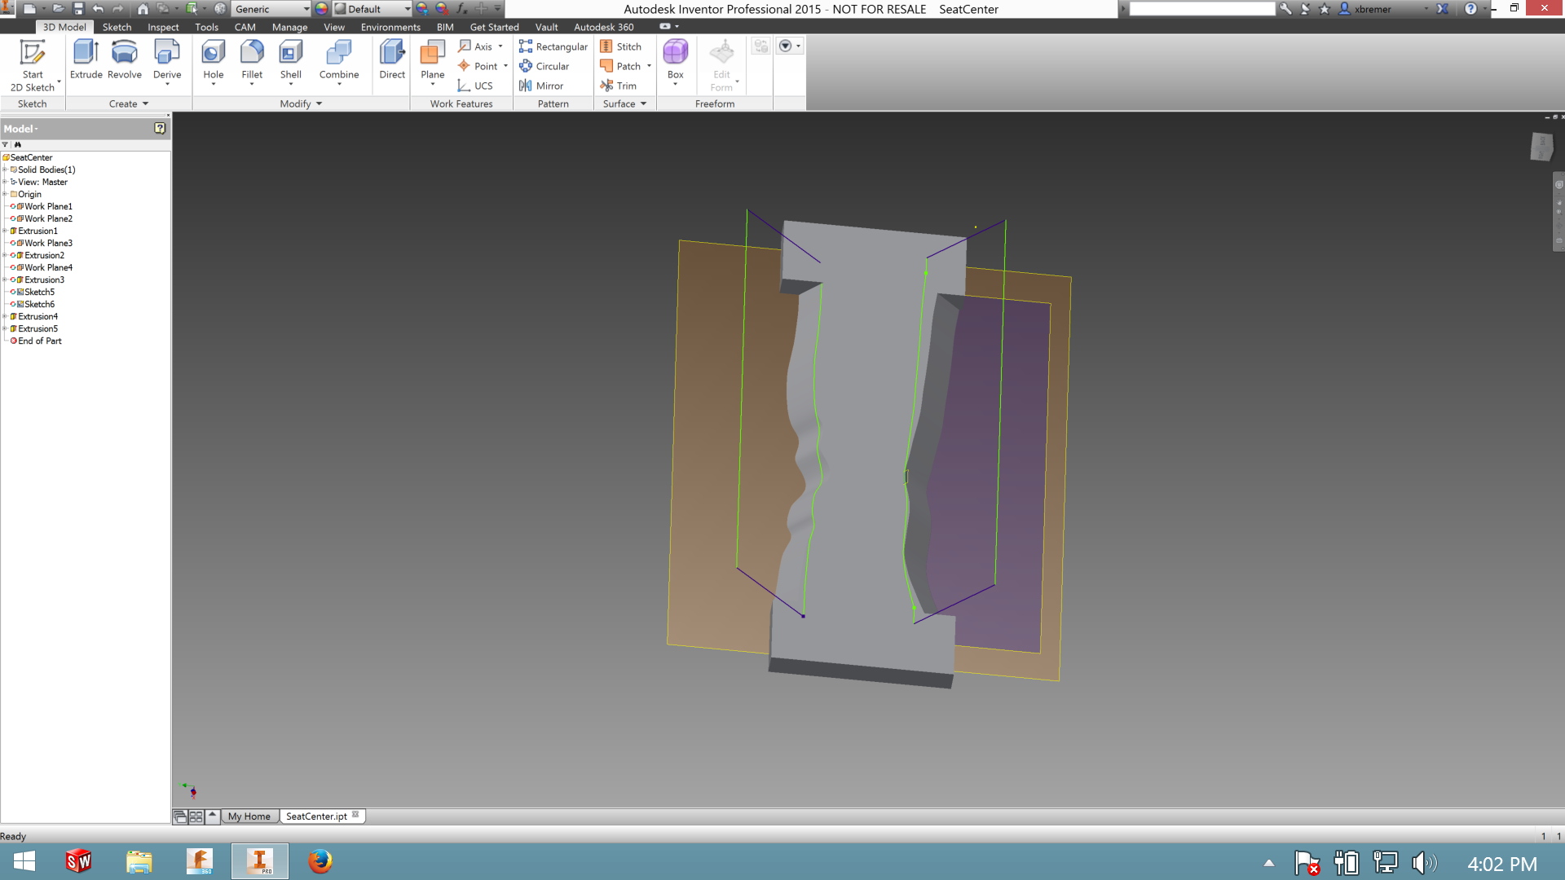Select the Extrude tool
1565x880 pixels.
pos(86,61)
